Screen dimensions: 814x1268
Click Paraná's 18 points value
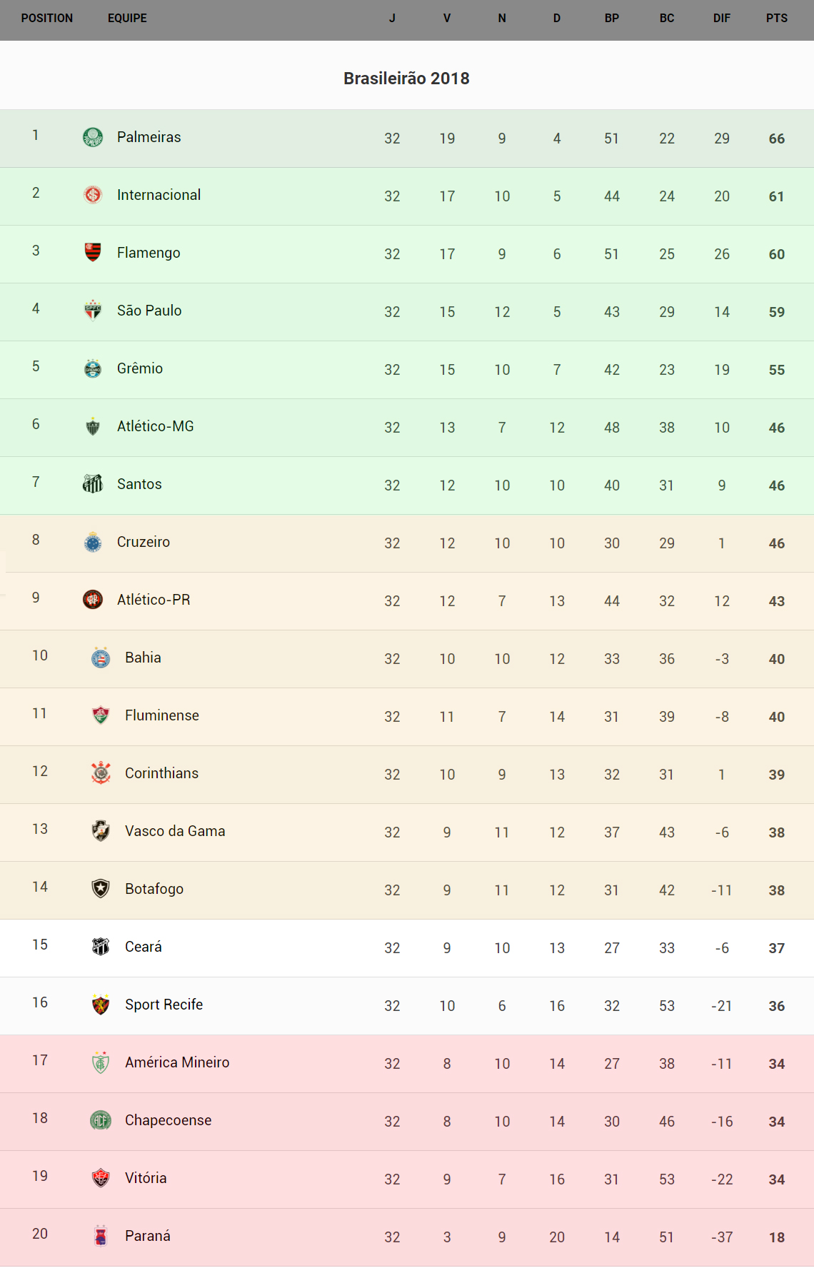click(776, 1237)
